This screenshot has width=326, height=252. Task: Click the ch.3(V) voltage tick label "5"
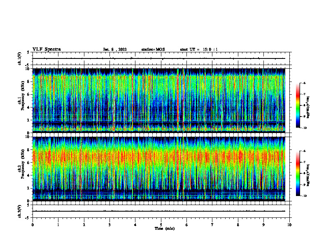[x=28, y=205]
